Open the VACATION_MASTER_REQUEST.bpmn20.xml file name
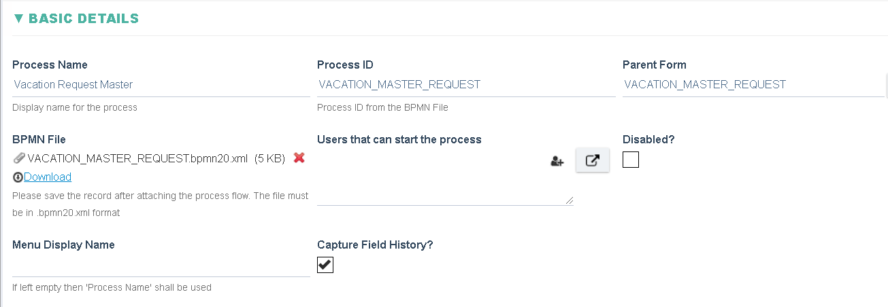 (137, 159)
